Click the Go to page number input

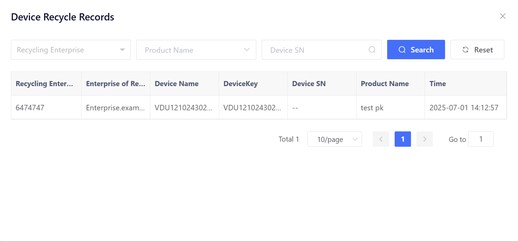click(x=481, y=139)
